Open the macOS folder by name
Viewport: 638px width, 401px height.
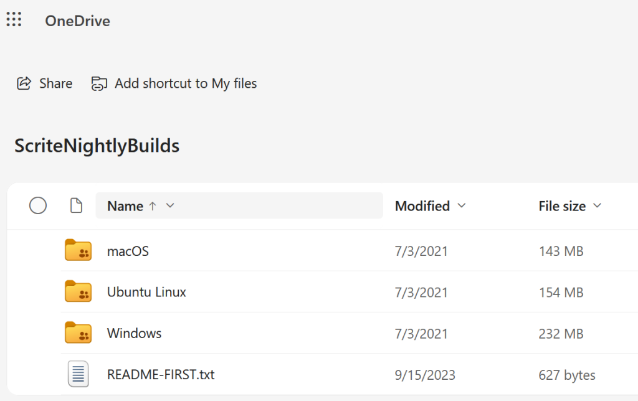[128, 251]
